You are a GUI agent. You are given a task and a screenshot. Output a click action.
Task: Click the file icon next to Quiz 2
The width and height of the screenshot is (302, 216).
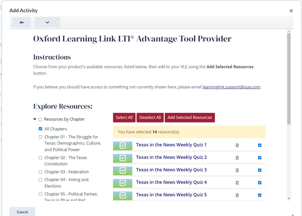coord(237,158)
